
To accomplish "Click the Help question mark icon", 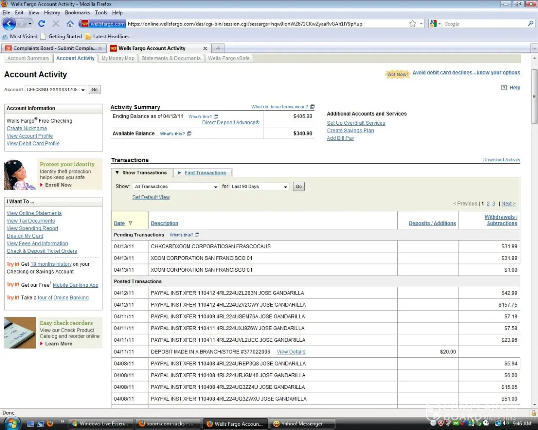I will (x=504, y=88).
